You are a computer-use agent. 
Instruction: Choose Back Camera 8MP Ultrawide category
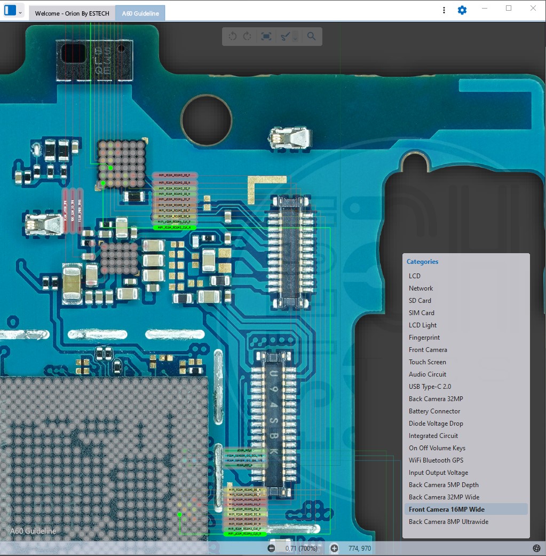coord(448,522)
